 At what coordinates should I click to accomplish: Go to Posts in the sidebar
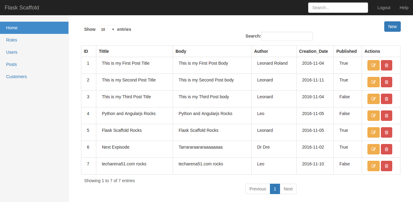point(12,64)
